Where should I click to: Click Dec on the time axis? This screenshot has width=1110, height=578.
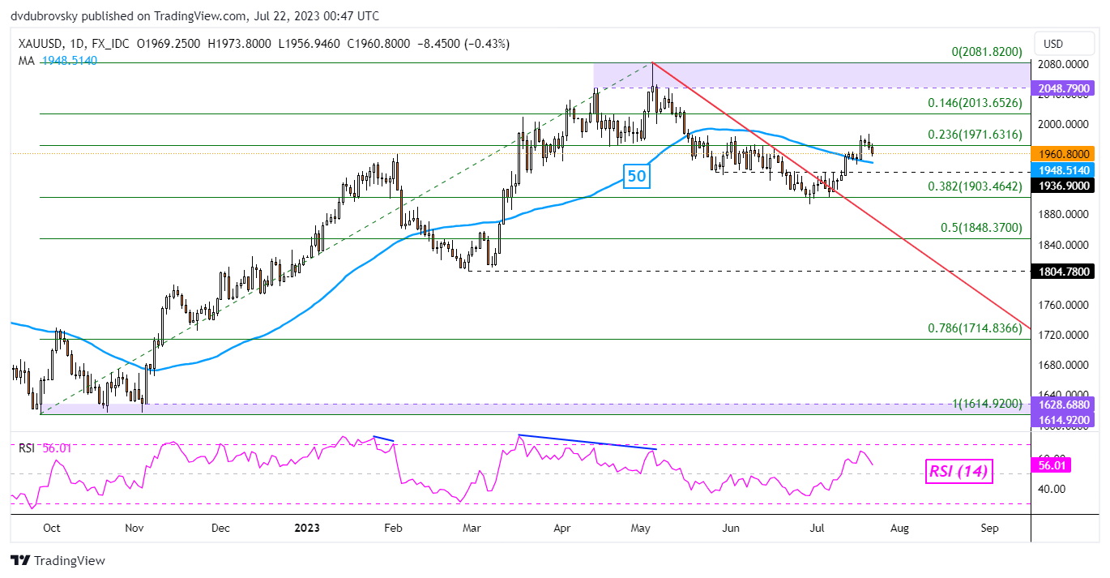[220, 528]
